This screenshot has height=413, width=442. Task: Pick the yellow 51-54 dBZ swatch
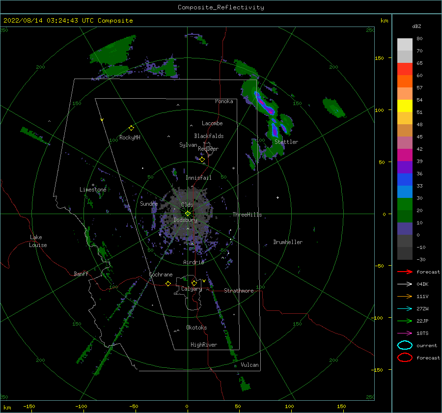405,106
